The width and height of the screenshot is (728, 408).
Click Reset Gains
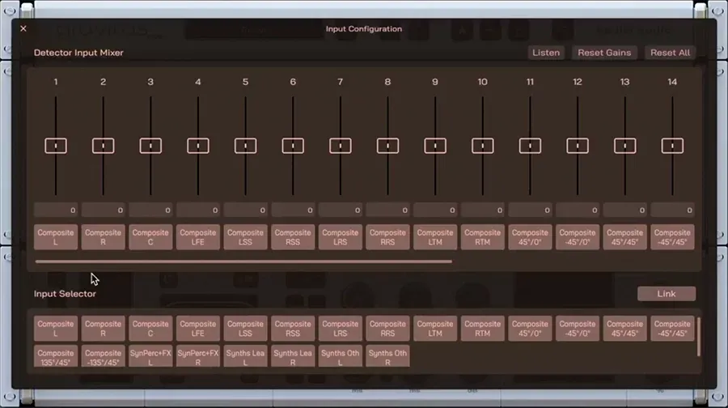[604, 53]
